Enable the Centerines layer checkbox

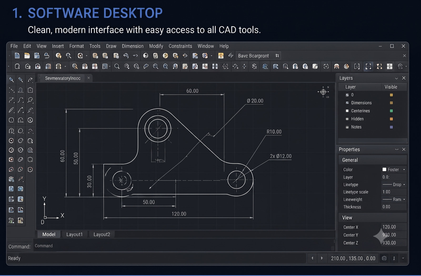(x=347, y=111)
